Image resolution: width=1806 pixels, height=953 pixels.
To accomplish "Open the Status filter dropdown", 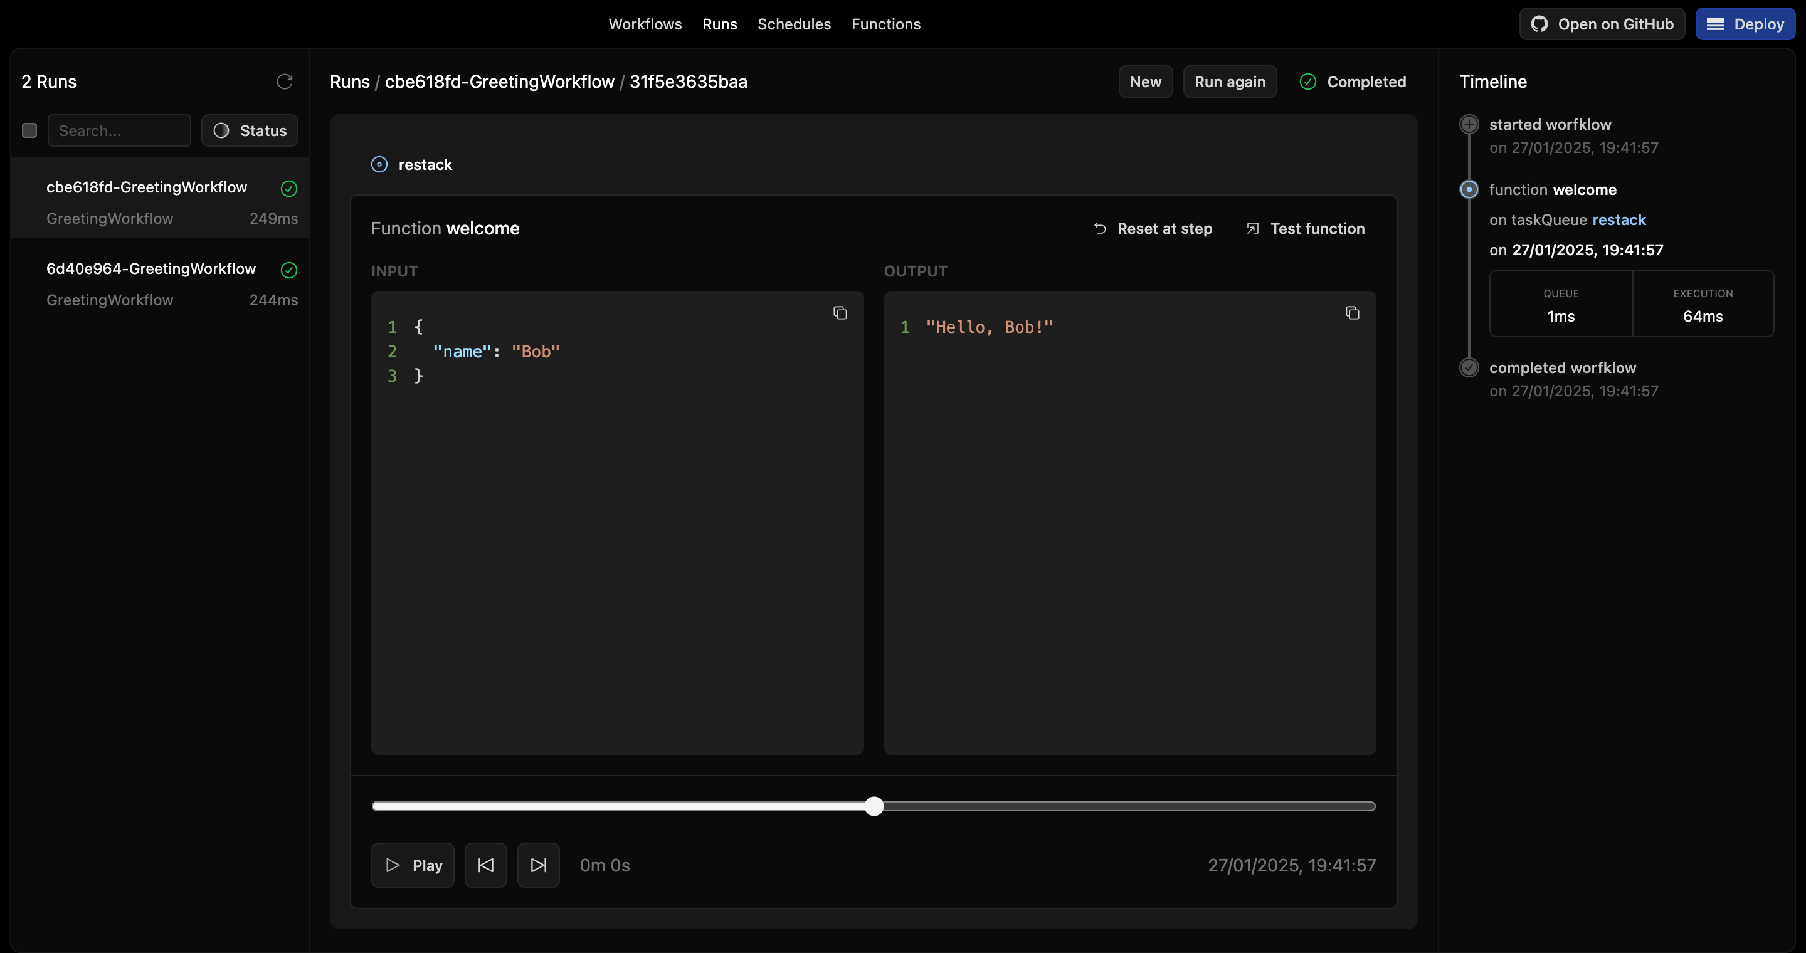I will pyautogui.click(x=250, y=130).
